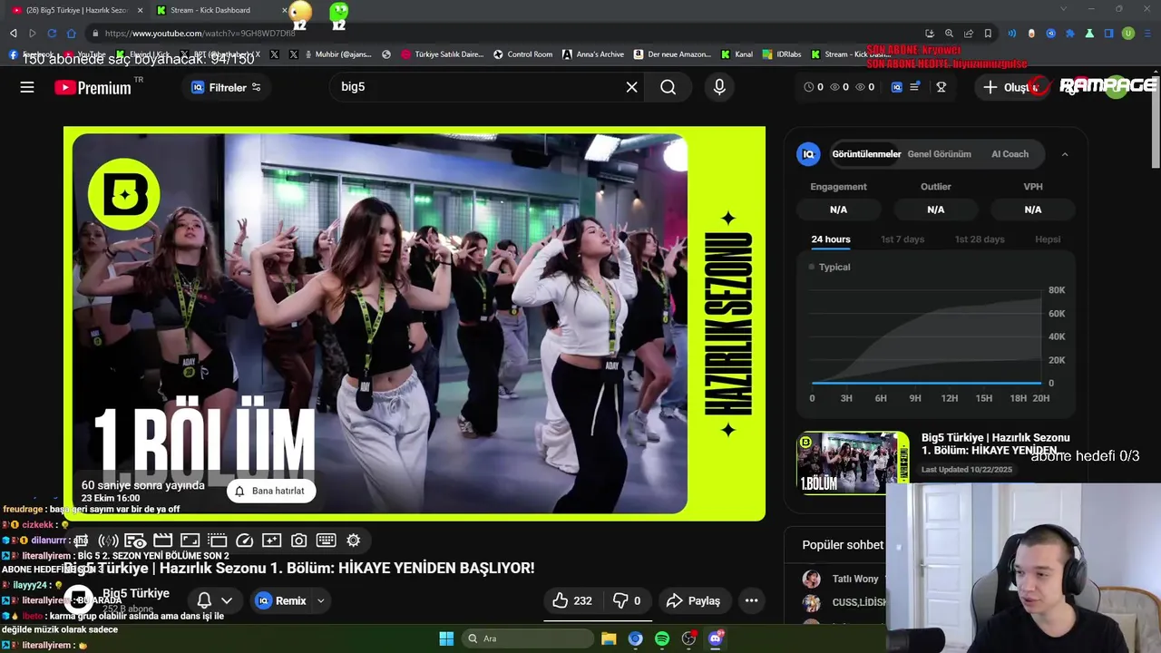Click the clapperboard toolbar icon

(162, 541)
